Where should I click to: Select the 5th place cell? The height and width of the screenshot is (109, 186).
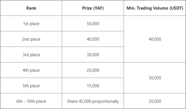click(31, 86)
